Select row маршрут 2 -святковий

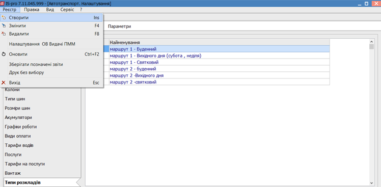tap(220, 82)
